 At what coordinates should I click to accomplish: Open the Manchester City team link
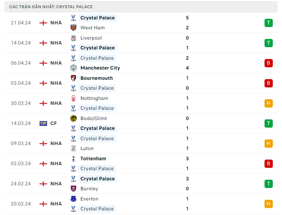click(x=100, y=68)
